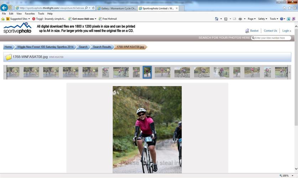Viewport: 298px width, 178px height.
Task: Open the browser settings gear icon
Action: [294, 8]
